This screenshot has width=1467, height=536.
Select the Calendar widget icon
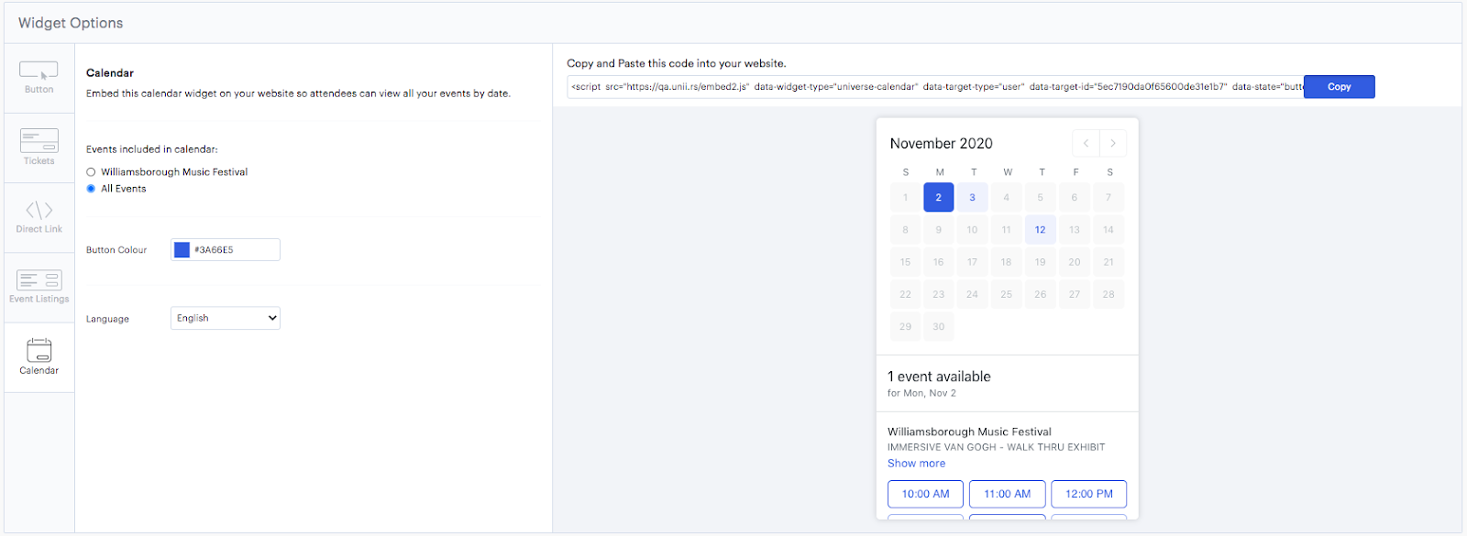click(x=39, y=351)
